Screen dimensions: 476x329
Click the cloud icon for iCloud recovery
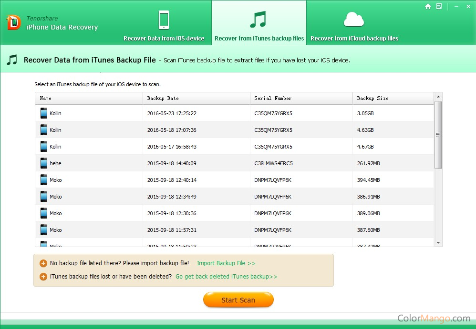point(353,20)
